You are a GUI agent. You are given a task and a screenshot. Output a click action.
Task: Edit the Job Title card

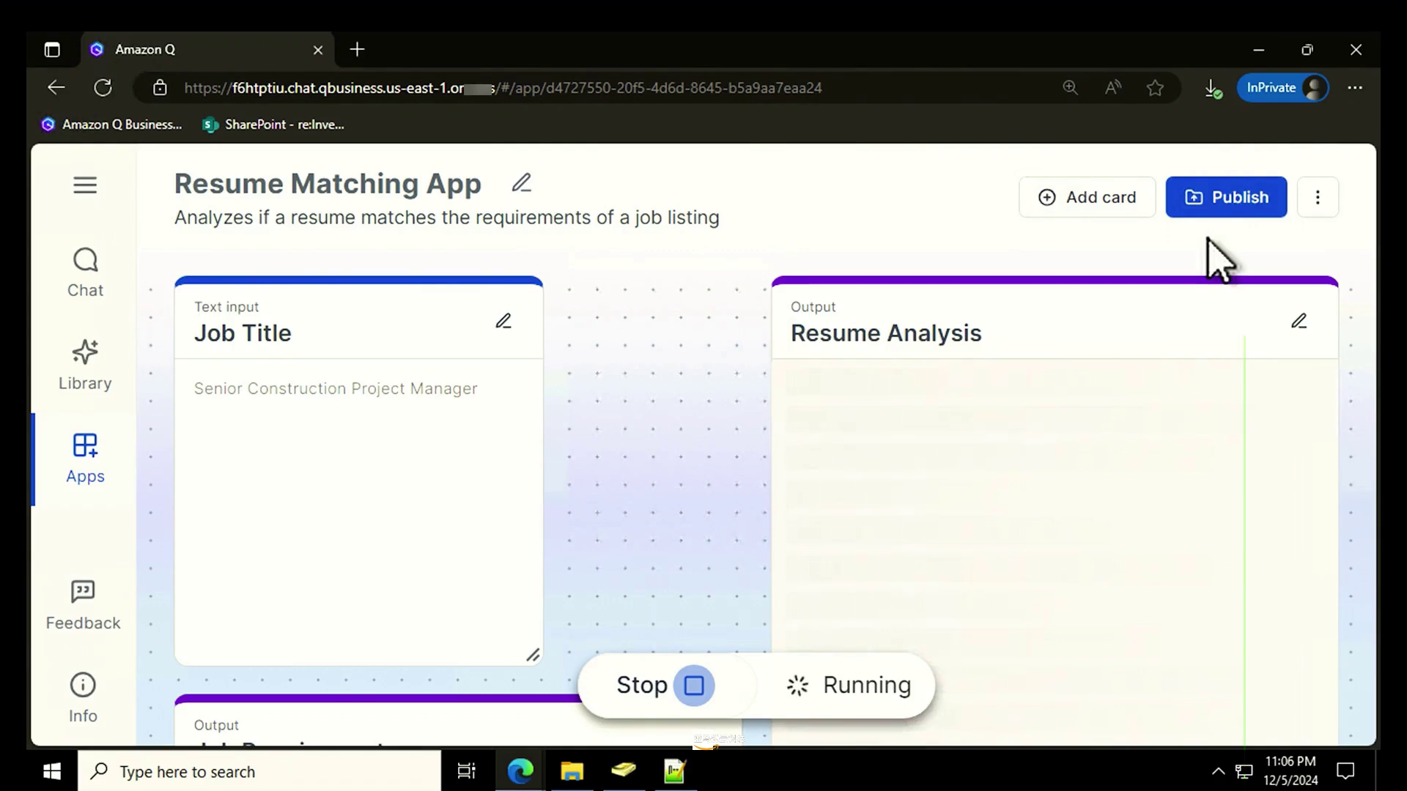coord(503,322)
